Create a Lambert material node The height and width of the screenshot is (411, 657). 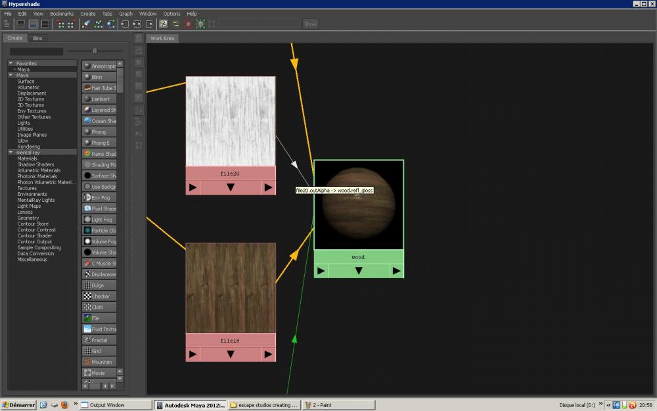click(x=99, y=99)
